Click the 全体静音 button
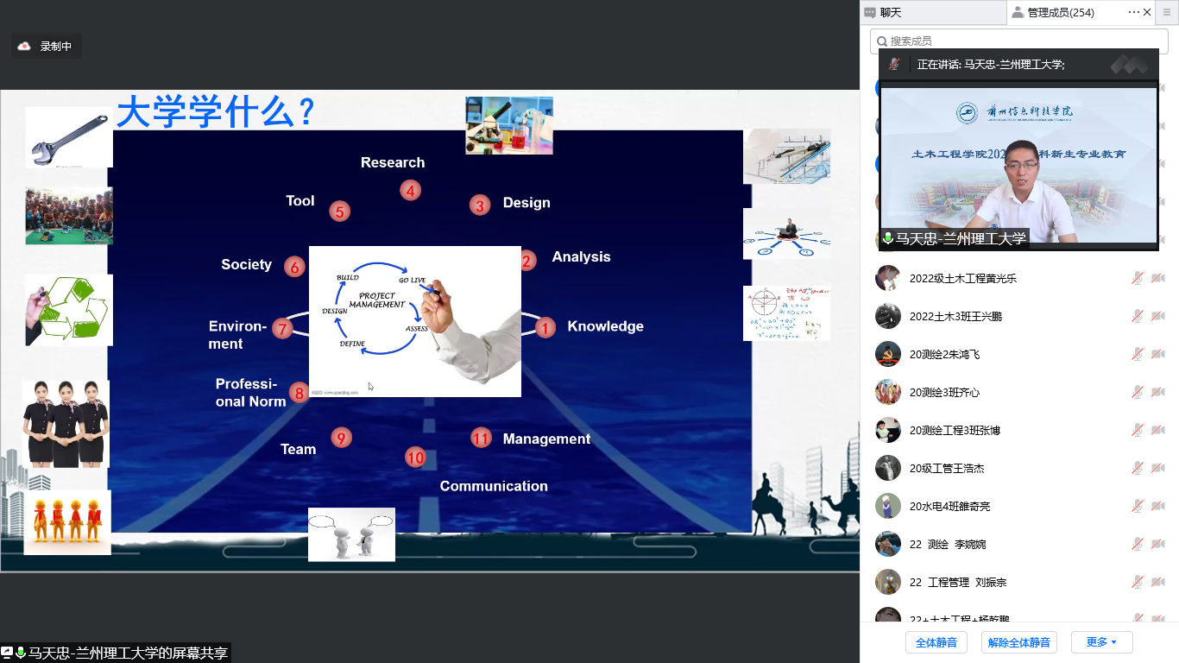The image size is (1179, 663). pos(936,642)
